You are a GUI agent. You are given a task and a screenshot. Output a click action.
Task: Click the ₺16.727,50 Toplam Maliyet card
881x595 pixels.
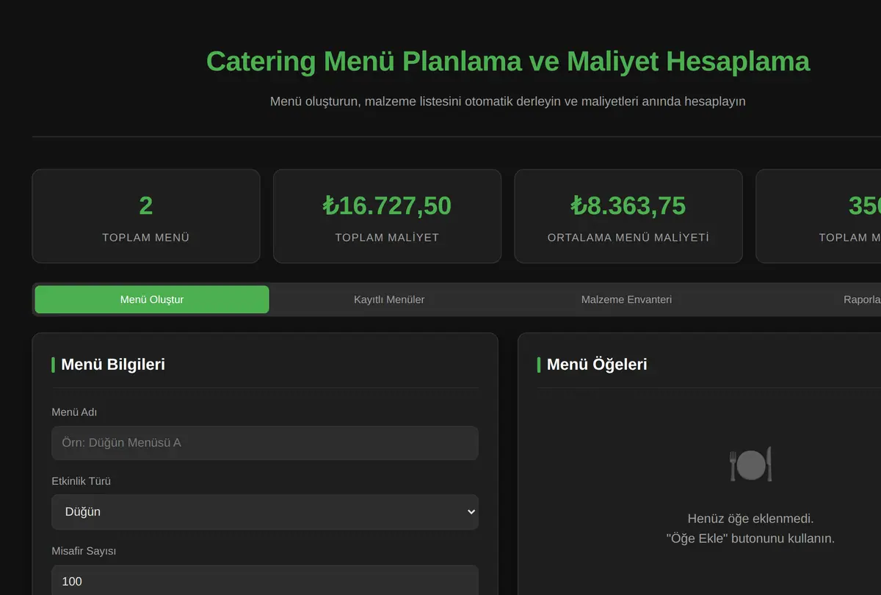pos(387,216)
